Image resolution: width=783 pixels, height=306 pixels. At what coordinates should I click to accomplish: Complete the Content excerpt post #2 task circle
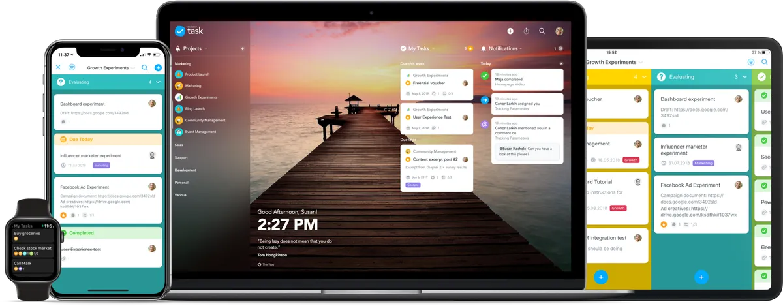pos(408,159)
